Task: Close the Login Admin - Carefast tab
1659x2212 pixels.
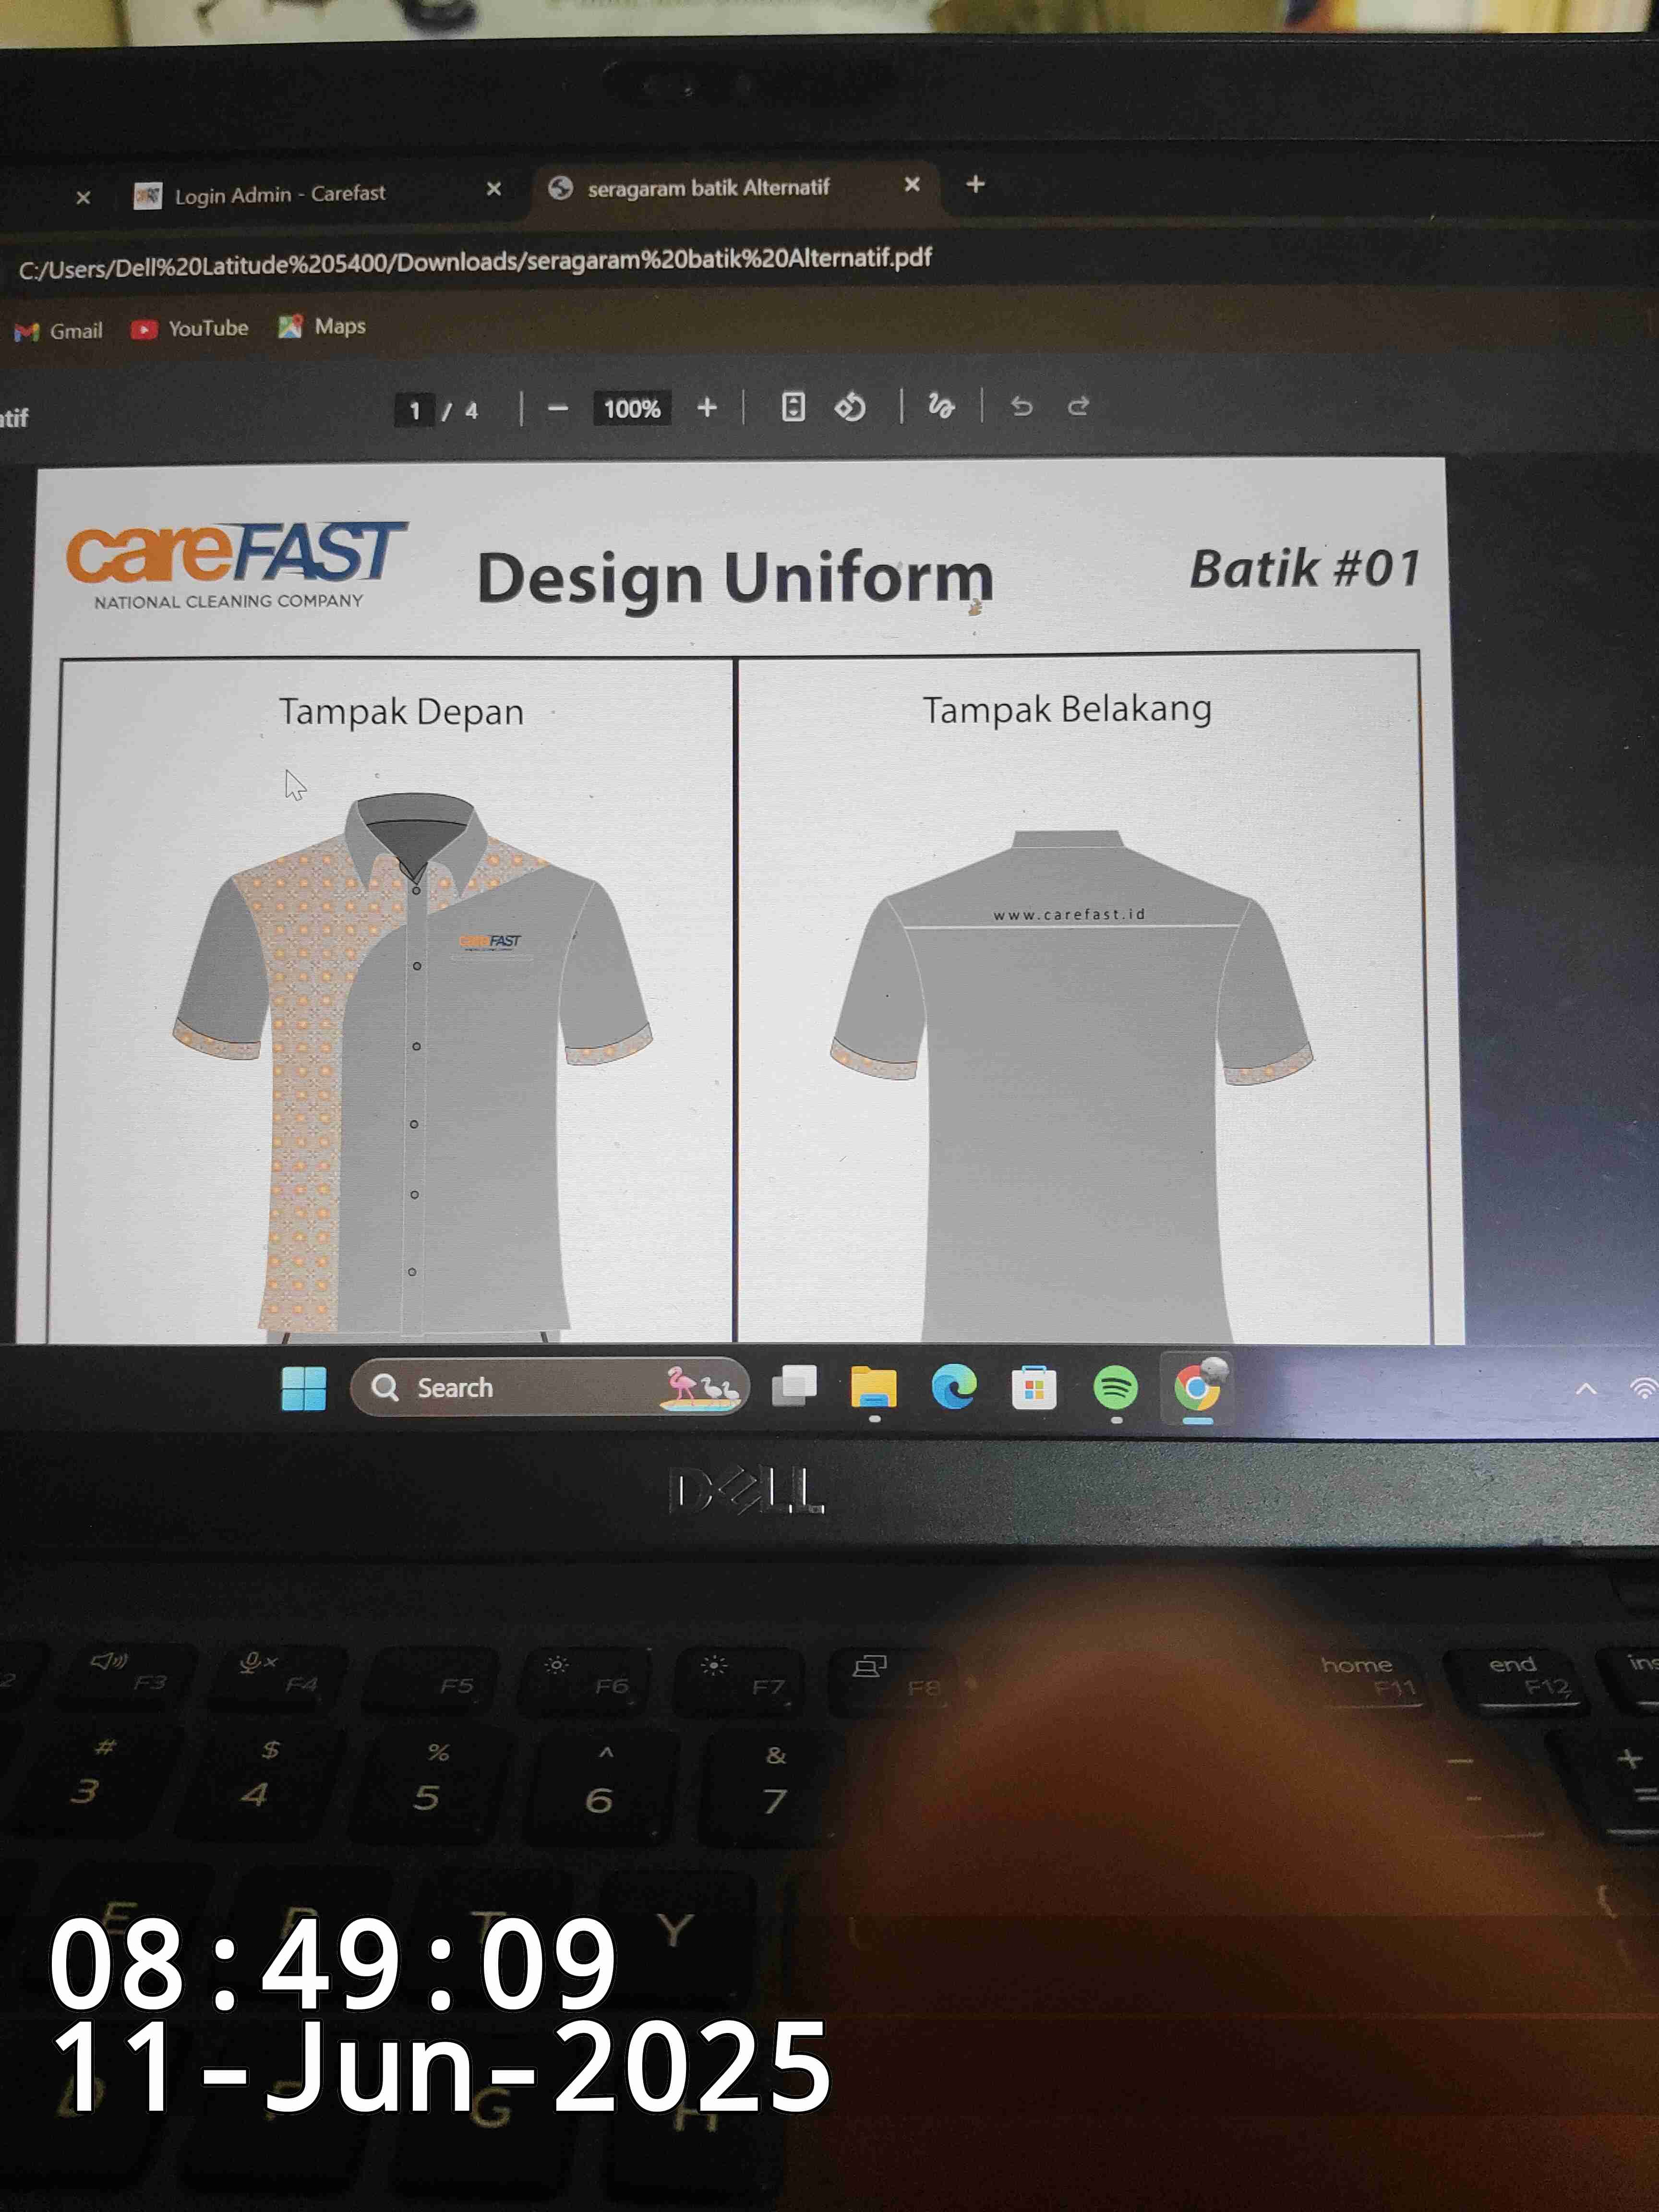Action: click(x=493, y=189)
